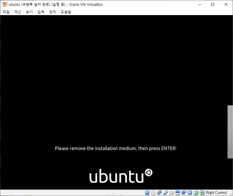Click the 'Please remove the installation medium' prompt text

coord(116,148)
